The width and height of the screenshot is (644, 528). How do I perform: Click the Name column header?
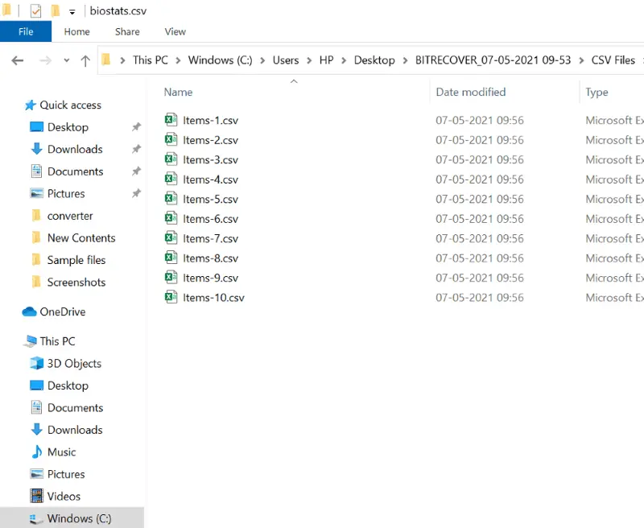(178, 92)
